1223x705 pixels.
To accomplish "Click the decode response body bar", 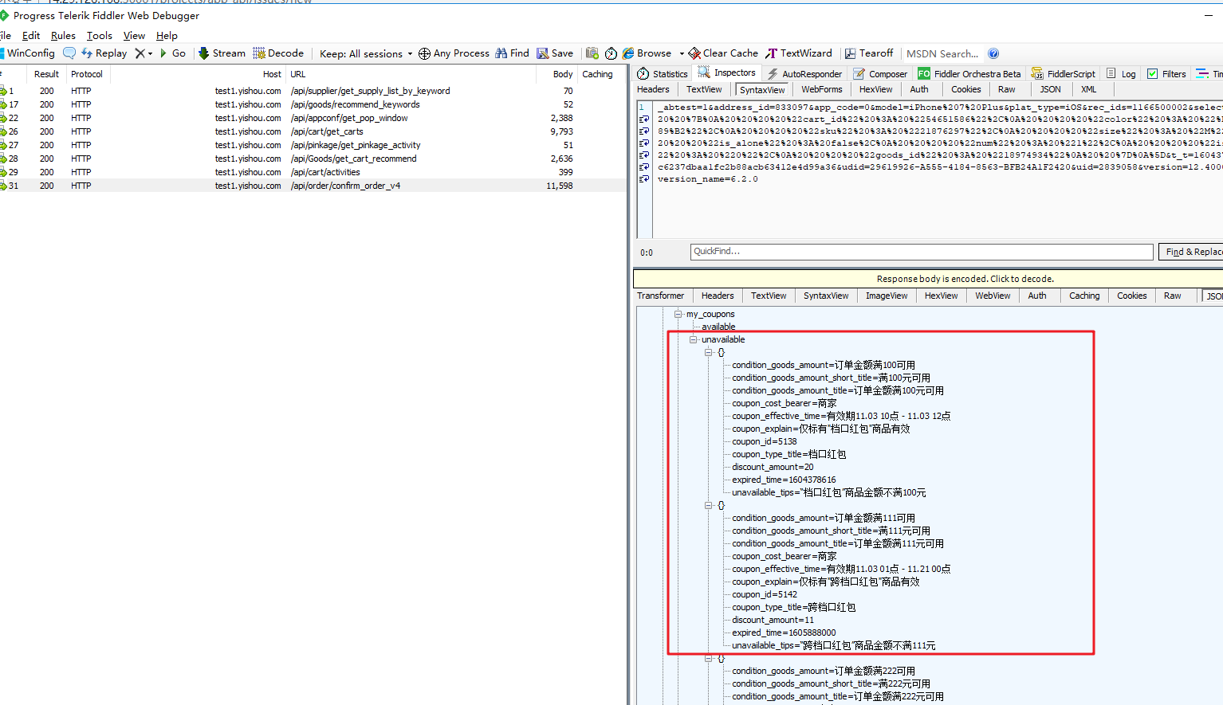I will [929, 279].
